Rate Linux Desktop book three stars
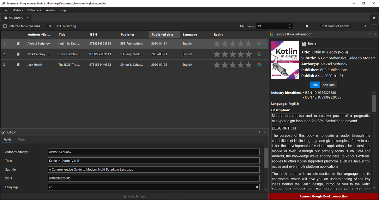 tap(233, 54)
